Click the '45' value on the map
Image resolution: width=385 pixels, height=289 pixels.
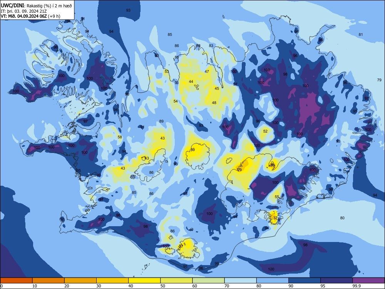click(x=216, y=89)
